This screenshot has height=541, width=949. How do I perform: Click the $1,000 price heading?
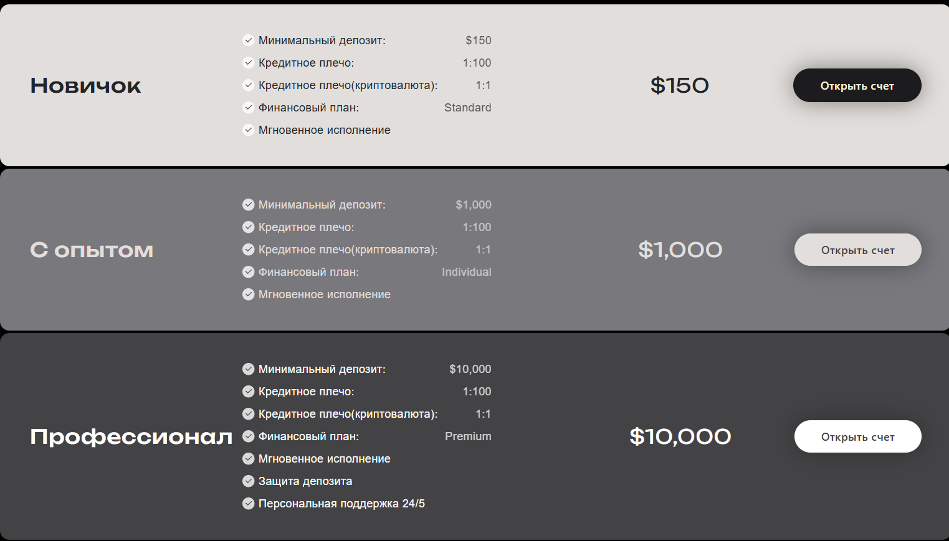[x=680, y=250]
